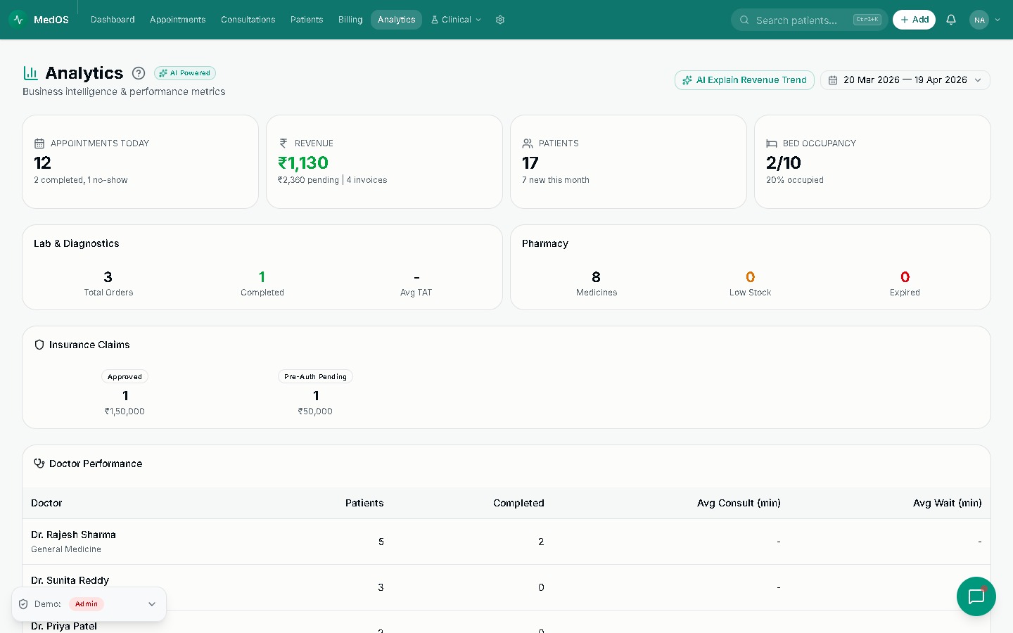The width and height of the screenshot is (1013, 633).
Task: Click the Analytics bar chart icon
Action: [31, 73]
